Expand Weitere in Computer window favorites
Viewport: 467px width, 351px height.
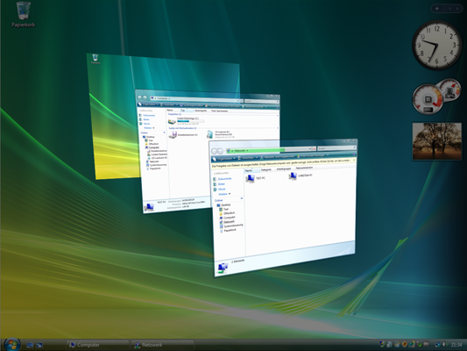pos(148,128)
